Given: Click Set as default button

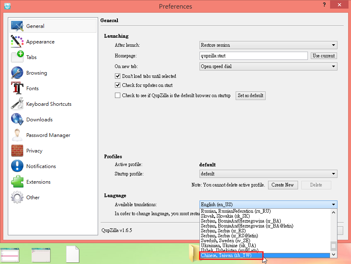Looking at the screenshot, I should tap(250, 96).
